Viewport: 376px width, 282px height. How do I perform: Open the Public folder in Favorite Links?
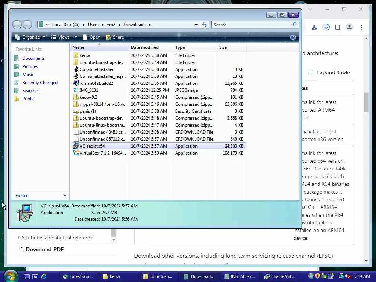(28, 99)
